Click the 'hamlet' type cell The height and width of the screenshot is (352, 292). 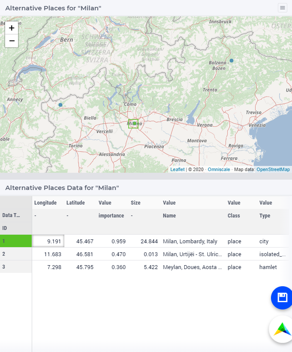click(273, 267)
